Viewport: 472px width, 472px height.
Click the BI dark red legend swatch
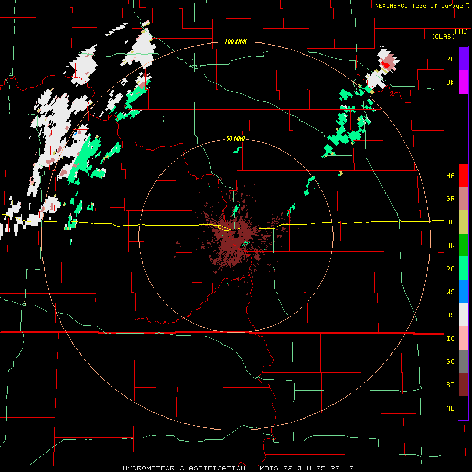click(463, 385)
